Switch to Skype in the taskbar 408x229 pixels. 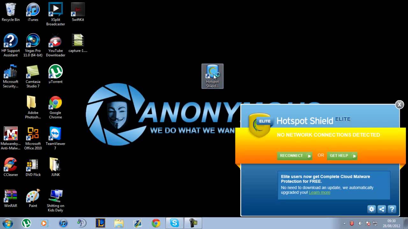click(174, 223)
